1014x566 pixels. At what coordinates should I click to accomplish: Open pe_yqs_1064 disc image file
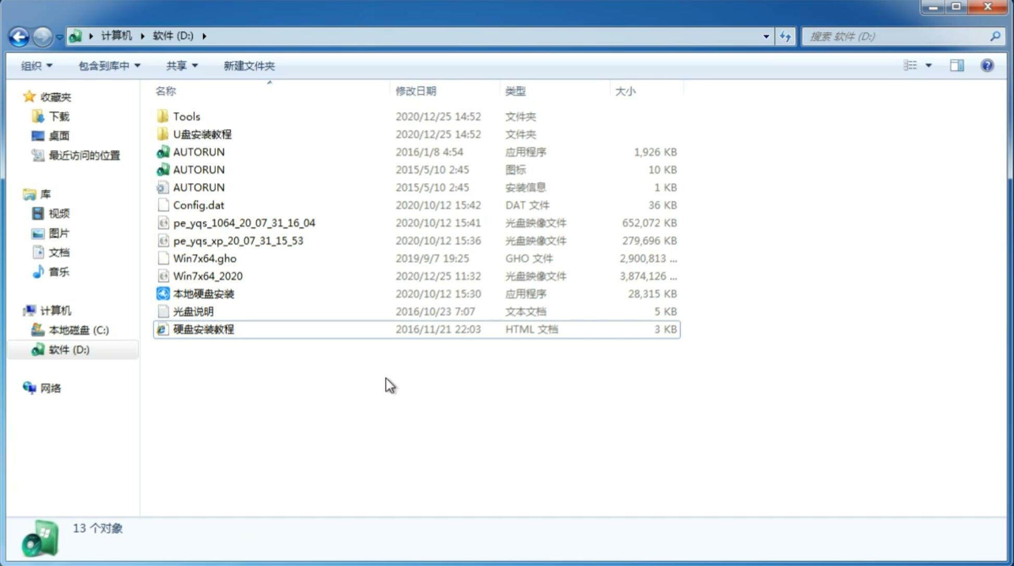[244, 223]
